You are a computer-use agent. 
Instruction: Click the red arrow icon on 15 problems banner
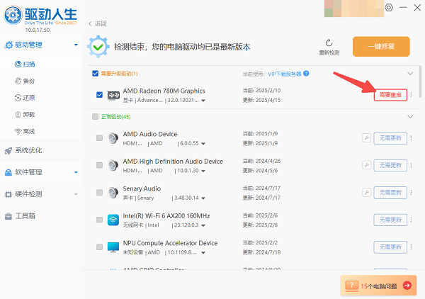407,286
